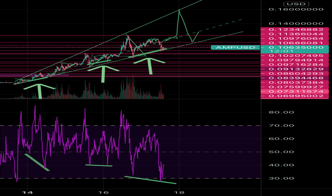Select the 0.14000000 price axis label

pyautogui.click(x=296, y=24)
